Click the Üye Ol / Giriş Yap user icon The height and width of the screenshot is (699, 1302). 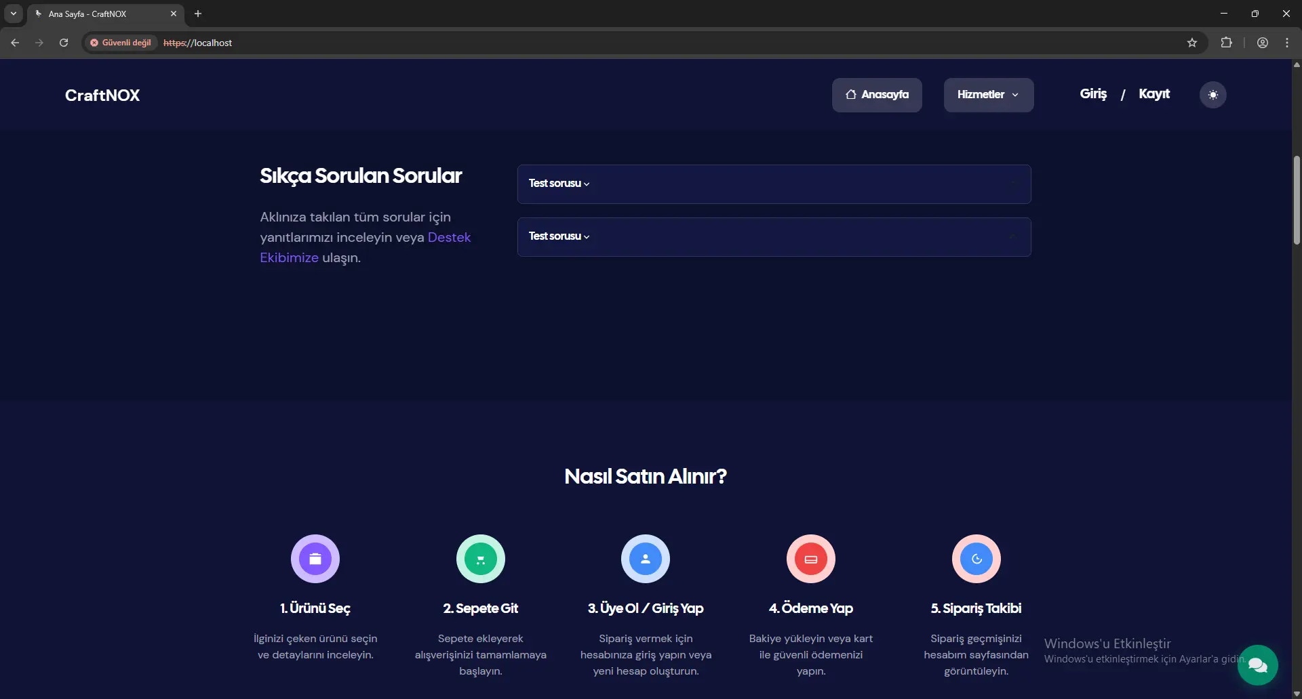tap(646, 559)
